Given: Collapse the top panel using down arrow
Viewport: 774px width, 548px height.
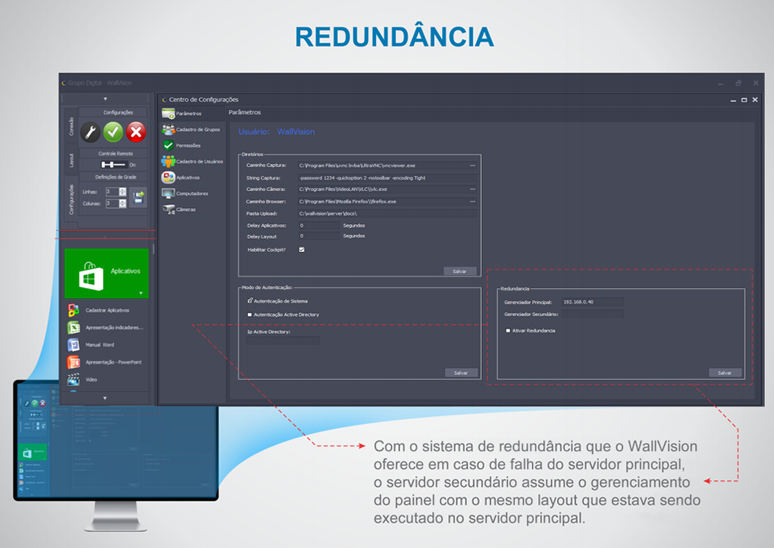Looking at the screenshot, I should point(105,99).
